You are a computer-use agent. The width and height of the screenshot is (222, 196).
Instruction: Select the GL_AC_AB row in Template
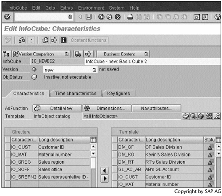[x=115, y=169]
